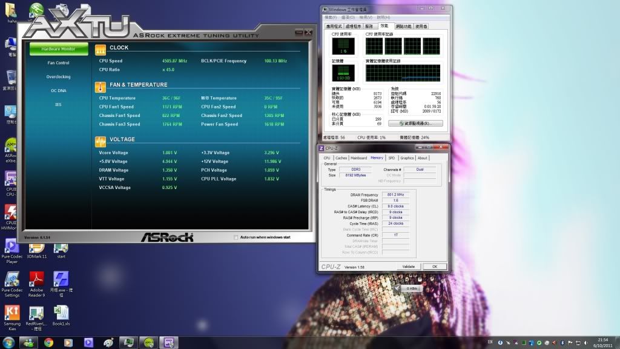Open Pure Codec Player taskbar icon
Viewport: 620px width, 349px height.
(88, 343)
